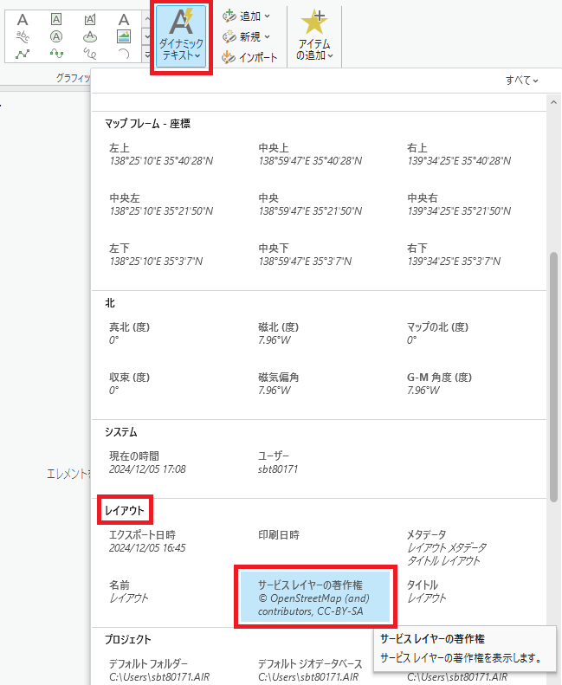Click the scroll up arrow of dynamic text list

tap(553, 102)
